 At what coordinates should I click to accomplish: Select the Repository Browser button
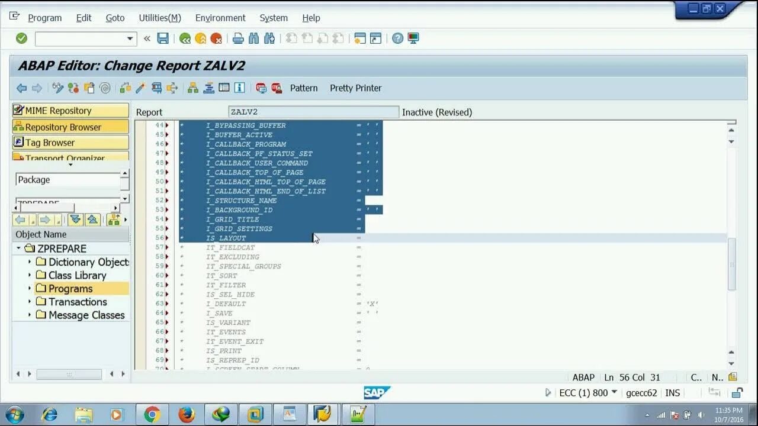(x=70, y=127)
